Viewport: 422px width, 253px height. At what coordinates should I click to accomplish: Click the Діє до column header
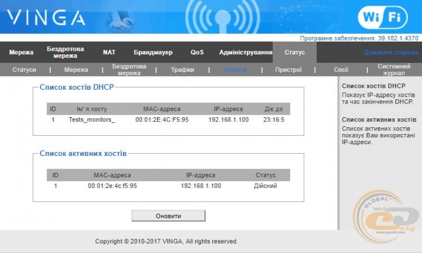pyautogui.click(x=274, y=109)
